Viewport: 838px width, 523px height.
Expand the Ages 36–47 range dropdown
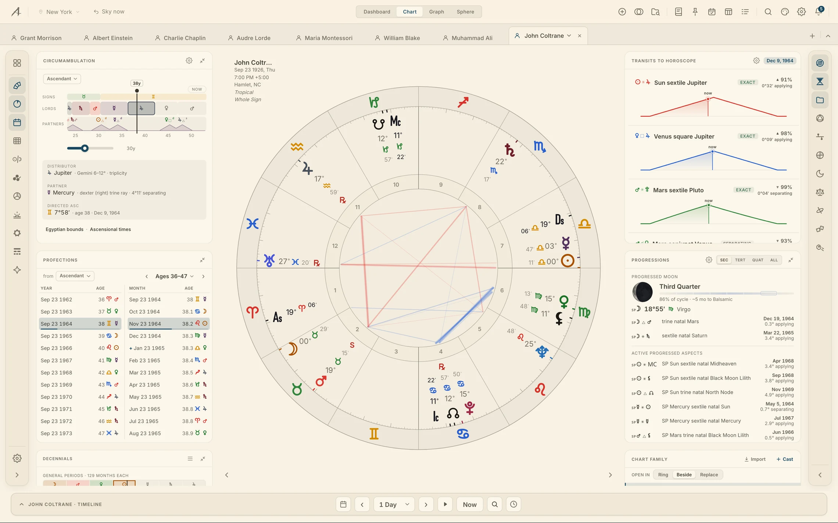(x=174, y=276)
